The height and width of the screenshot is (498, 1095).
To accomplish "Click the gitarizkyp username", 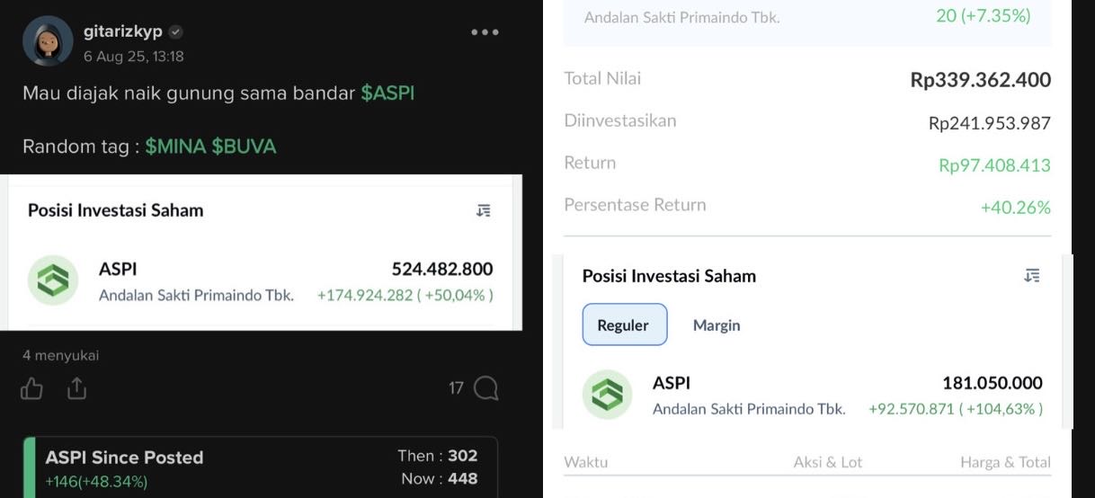I will pyautogui.click(x=123, y=31).
